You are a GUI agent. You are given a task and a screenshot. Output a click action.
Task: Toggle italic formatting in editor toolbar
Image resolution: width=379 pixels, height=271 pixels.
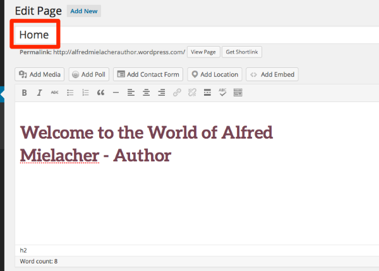tap(39, 93)
